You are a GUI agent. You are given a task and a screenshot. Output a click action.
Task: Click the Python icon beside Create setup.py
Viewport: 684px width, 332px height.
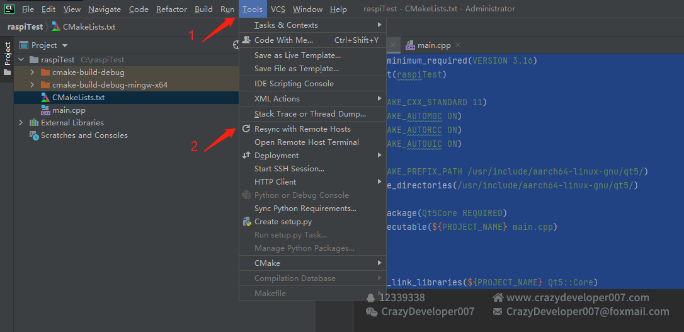(247, 221)
